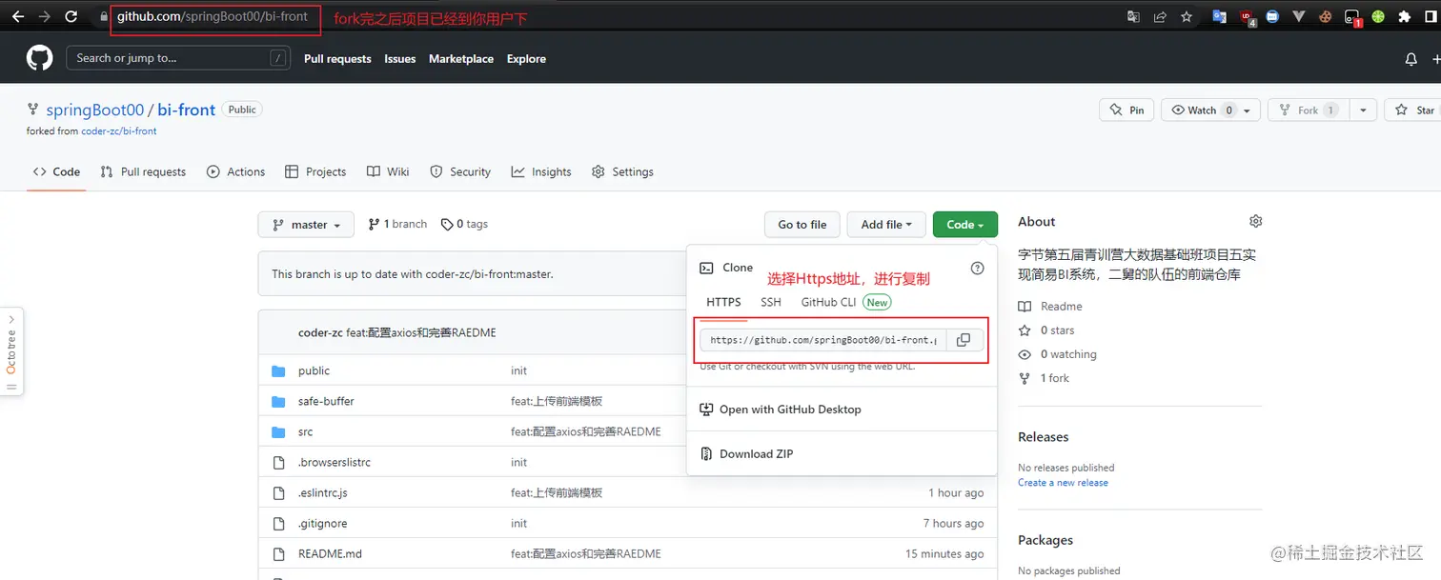Image resolution: width=1441 pixels, height=580 pixels.
Task: Open the .browserslistrc file
Action: click(x=334, y=462)
